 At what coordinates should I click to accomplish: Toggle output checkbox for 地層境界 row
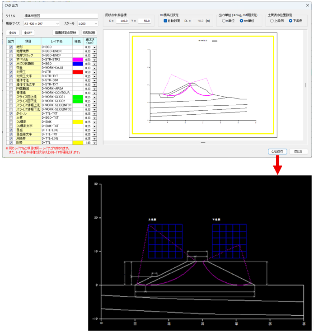coord(11,51)
